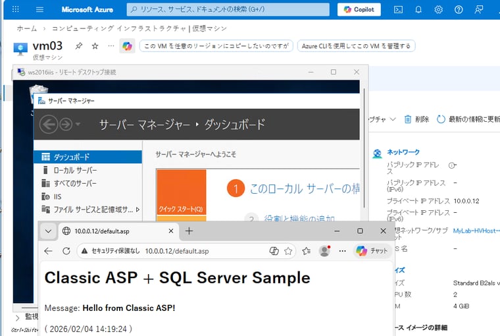Click the Microsoft Azure home title
This screenshot has width=500, height=336.
coord(87,10)
